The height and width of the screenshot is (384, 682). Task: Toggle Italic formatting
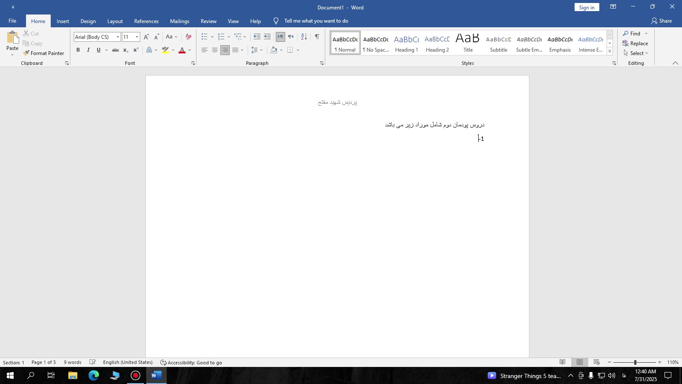point(88,50)
